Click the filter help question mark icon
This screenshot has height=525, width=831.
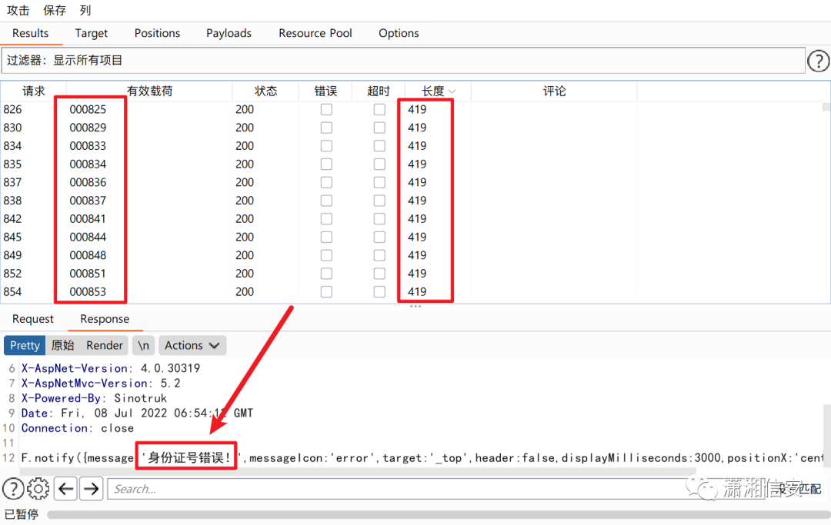click(817, 61)
